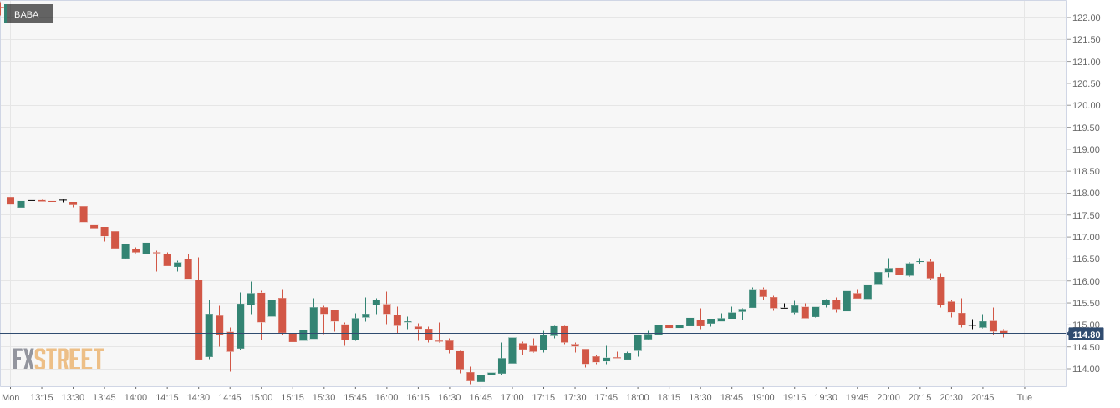Click the tall red candle at 14:30
The height and width of the screenshot is (408, 1120).
point(199,319)
